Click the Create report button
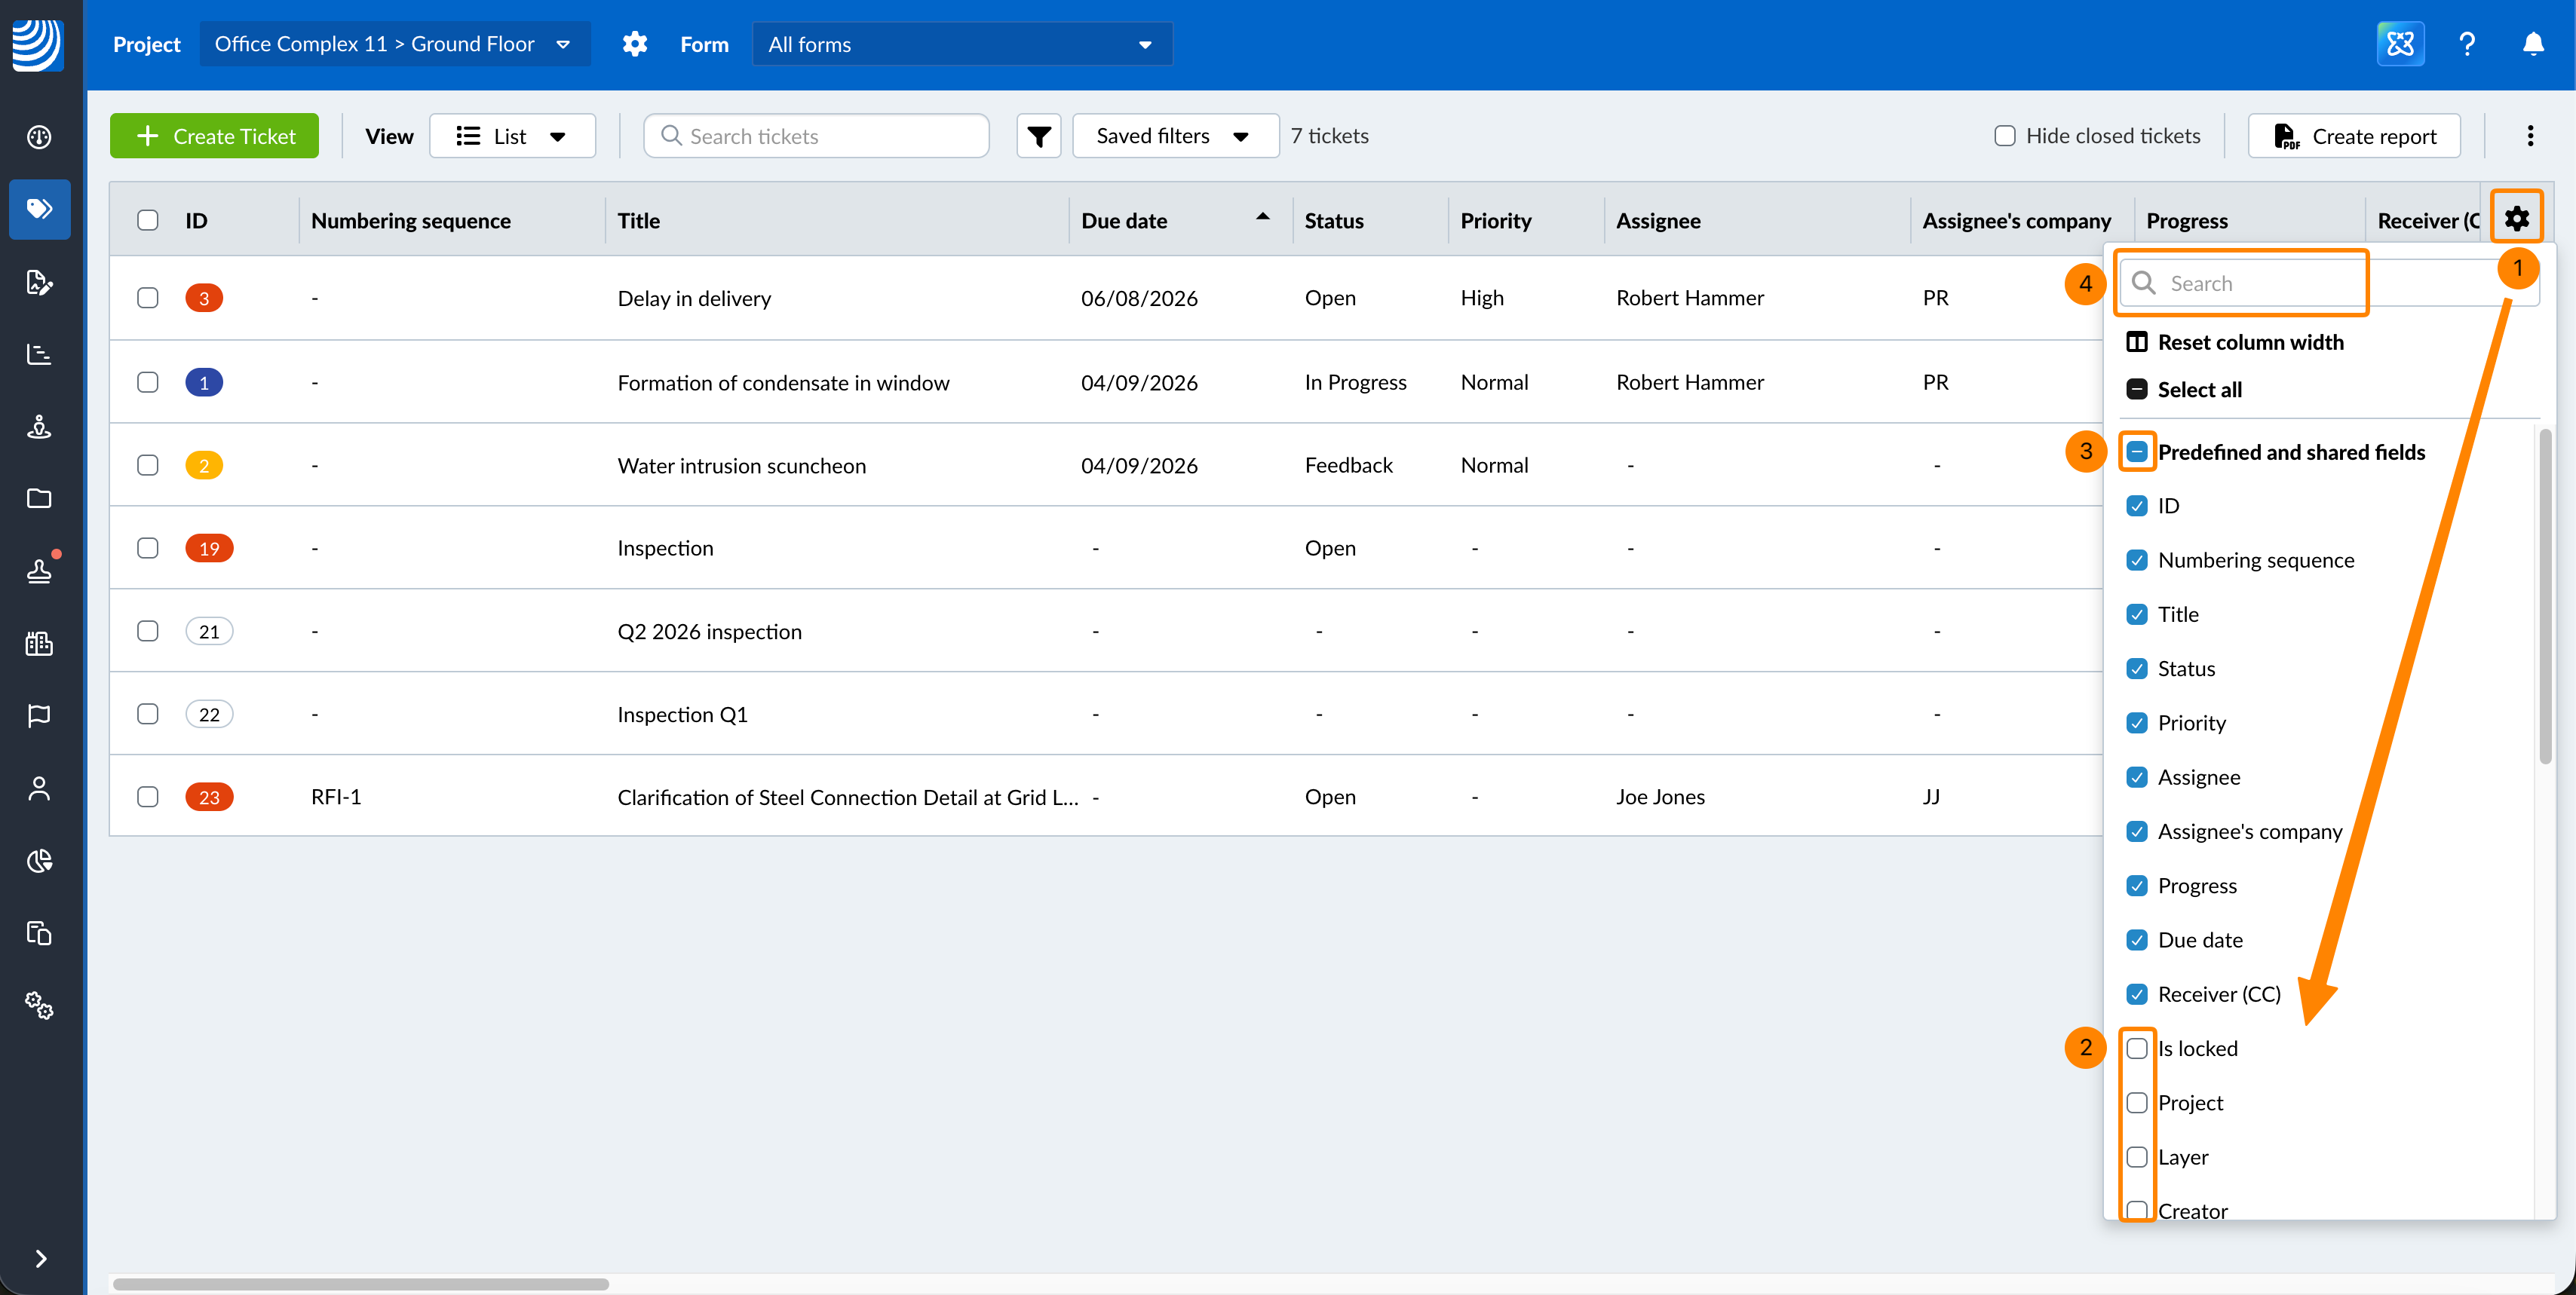Image resolution: width=2576 pixels, height=1295 pixels. [x=2354, y=136]
